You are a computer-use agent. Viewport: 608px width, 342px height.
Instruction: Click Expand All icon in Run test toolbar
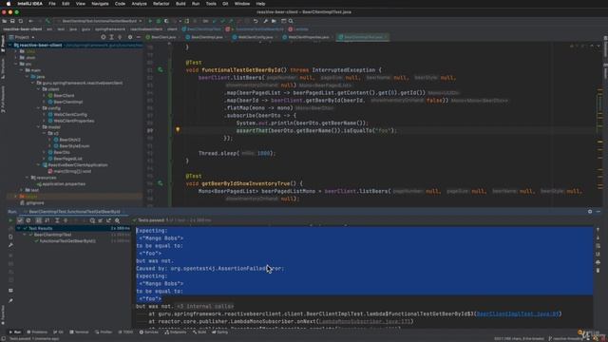pos(57,220)
